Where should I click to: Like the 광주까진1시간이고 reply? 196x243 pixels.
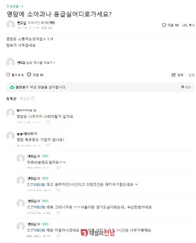(58, 190)
